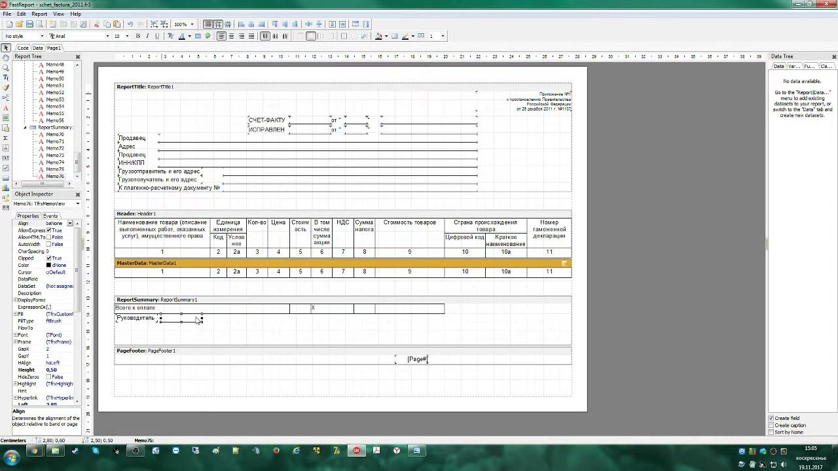Open the View menu
This screenshot has height=471, width=838.
[x=58, y=14]
